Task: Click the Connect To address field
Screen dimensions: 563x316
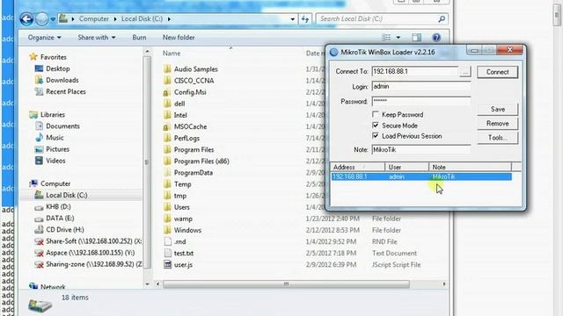Action: [414, 71]
